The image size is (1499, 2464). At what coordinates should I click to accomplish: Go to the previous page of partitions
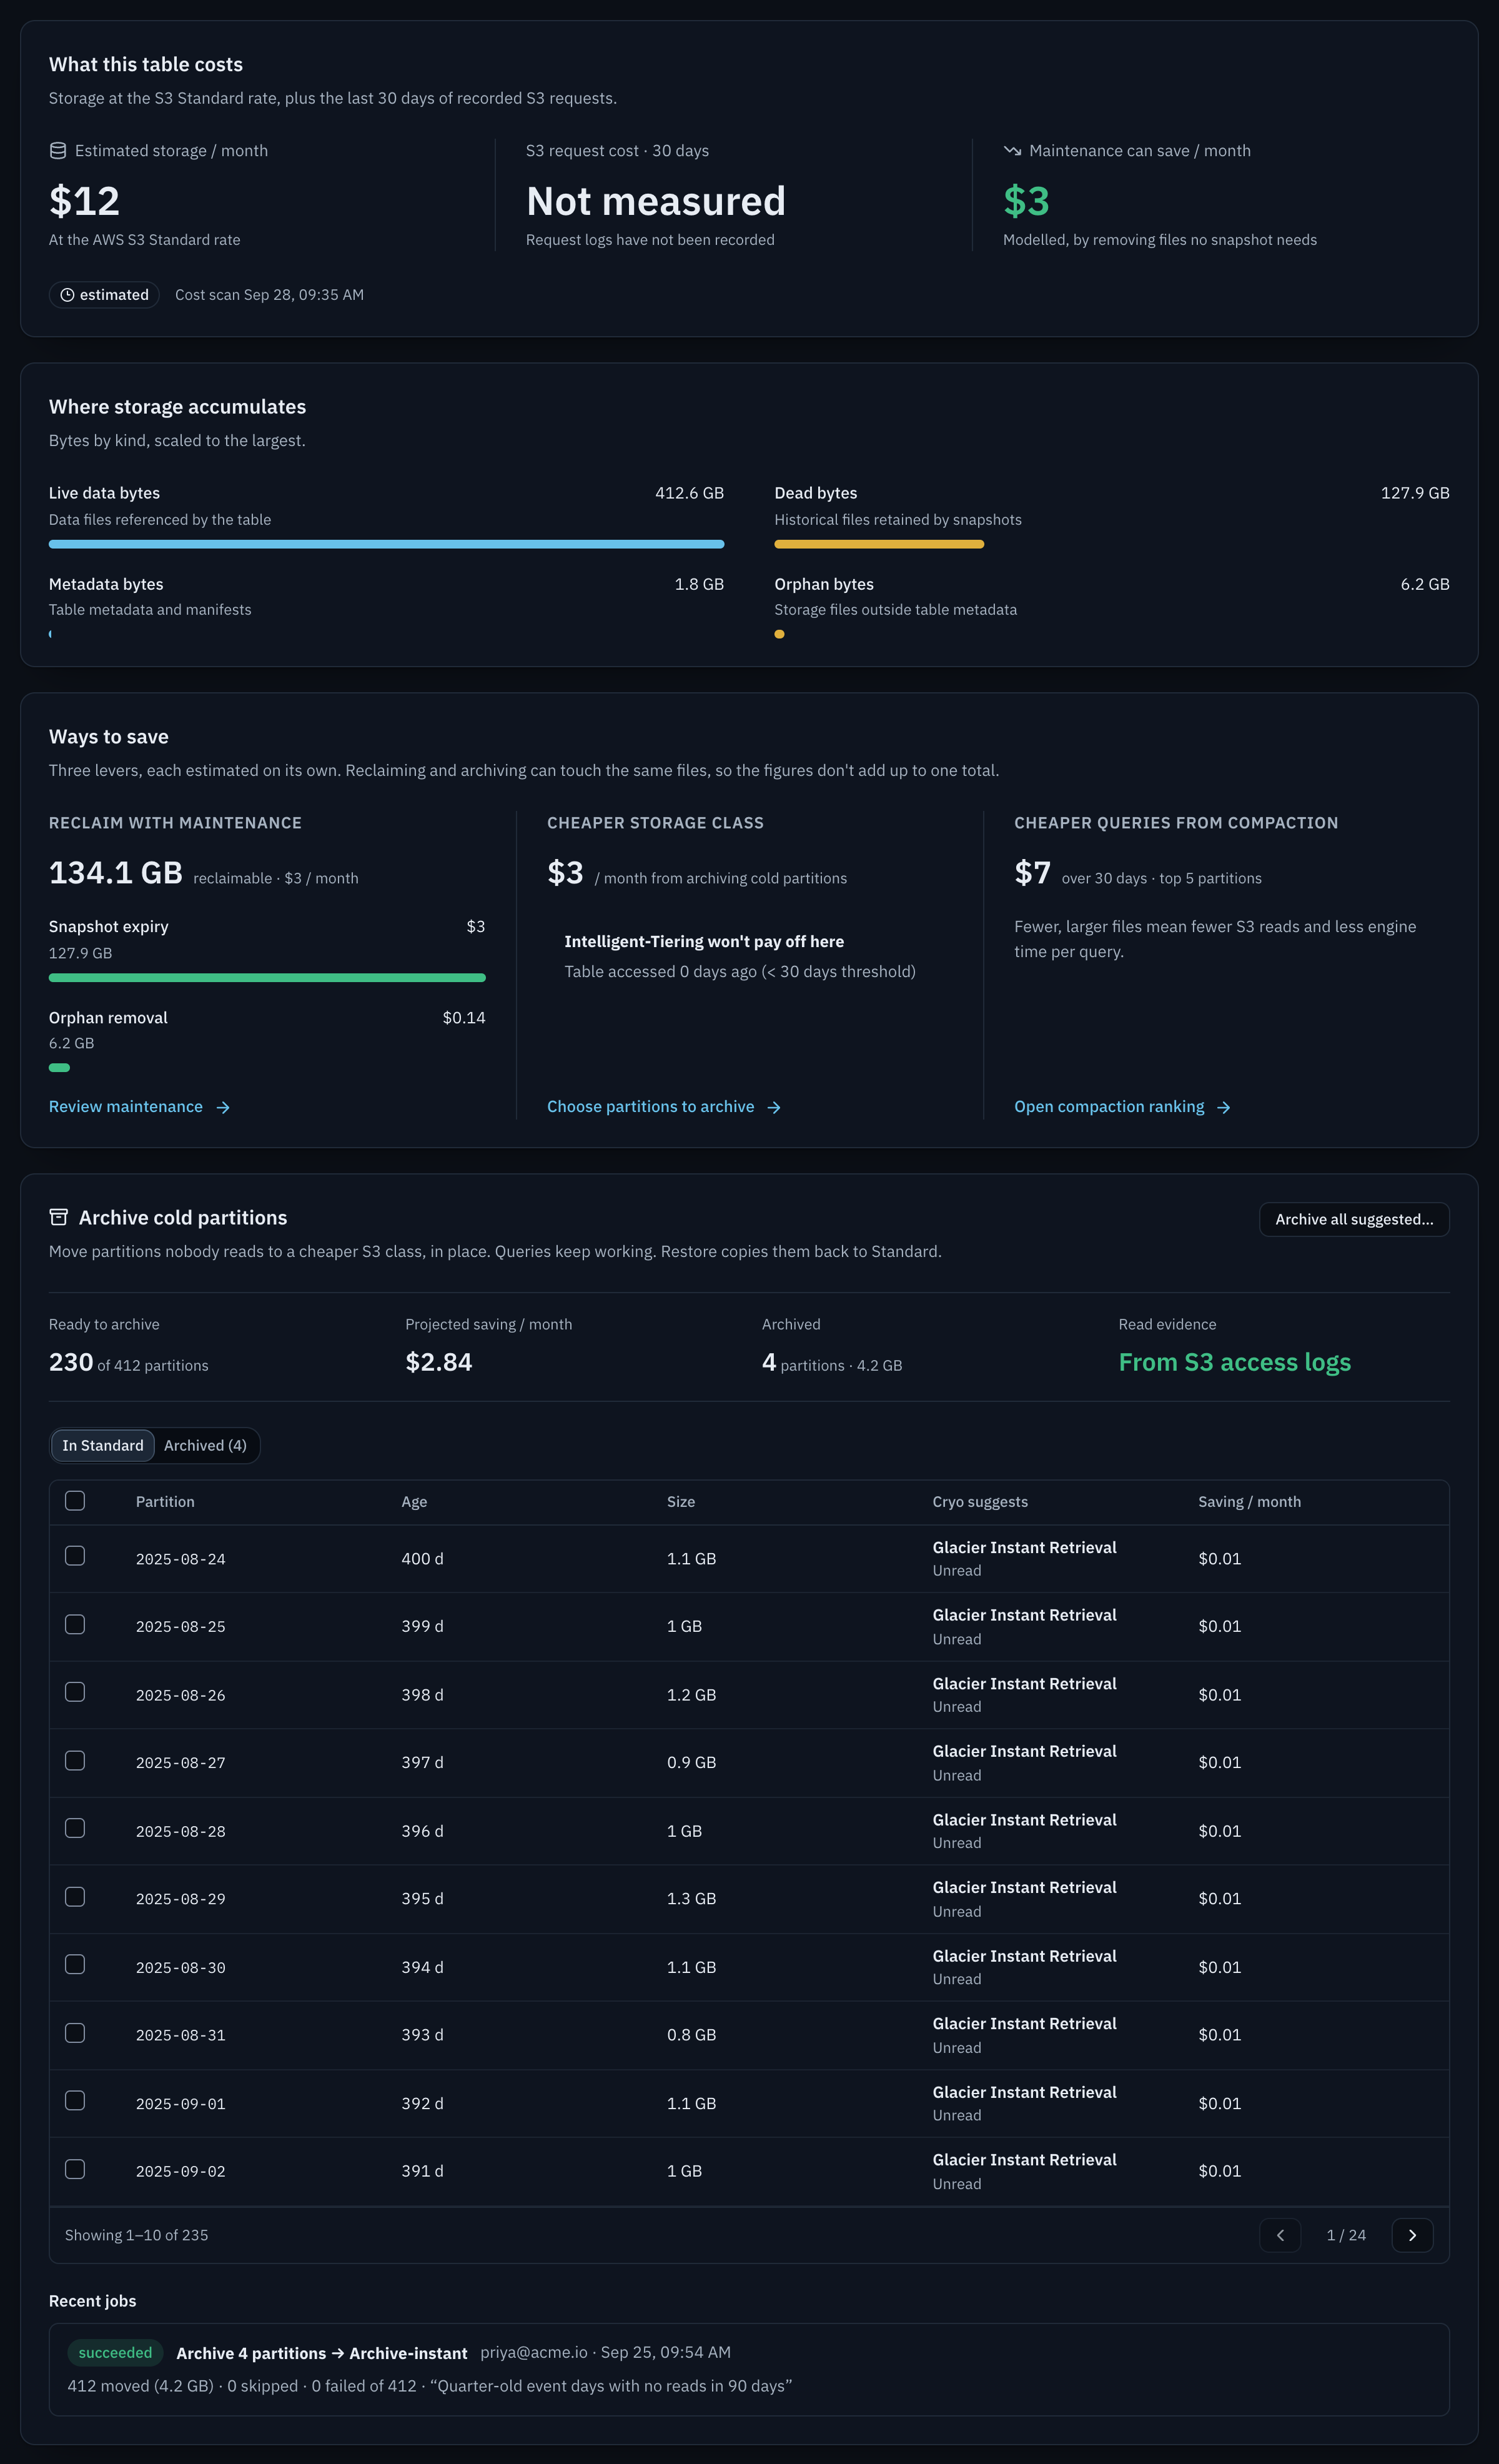click(1280, 2235)
